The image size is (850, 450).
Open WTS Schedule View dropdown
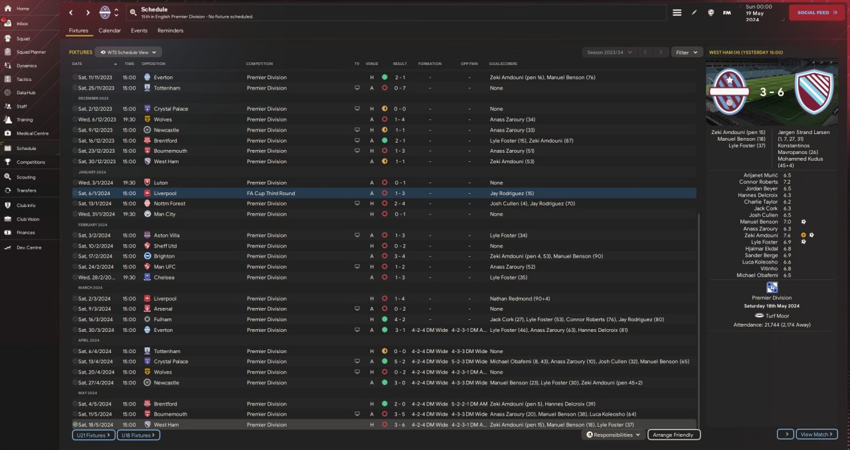pyautogui.click(x=128, y=52)
